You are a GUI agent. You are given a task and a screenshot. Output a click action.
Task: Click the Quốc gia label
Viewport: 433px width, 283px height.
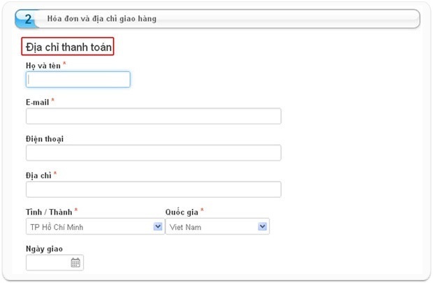coord(186,212)
